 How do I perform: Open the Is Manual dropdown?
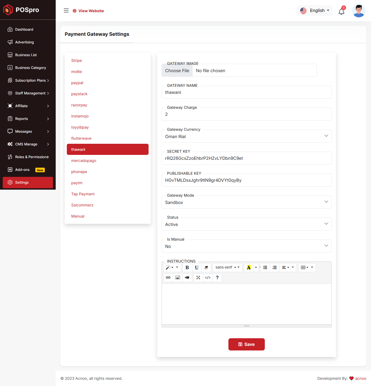click(x=246, y=246)
